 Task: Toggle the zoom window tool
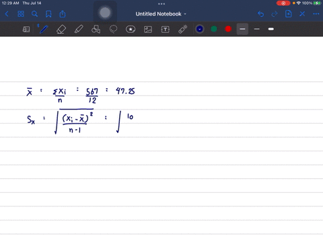(26, 30)
